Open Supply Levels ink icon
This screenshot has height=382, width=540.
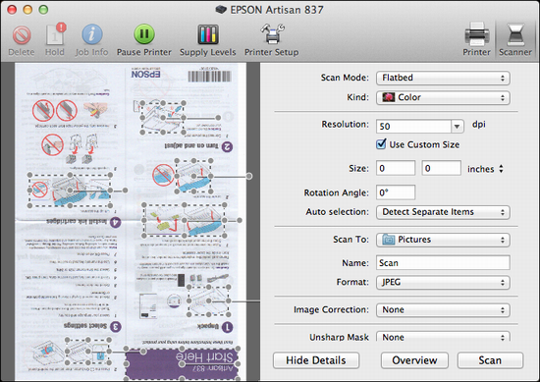[x=208, y=34]
